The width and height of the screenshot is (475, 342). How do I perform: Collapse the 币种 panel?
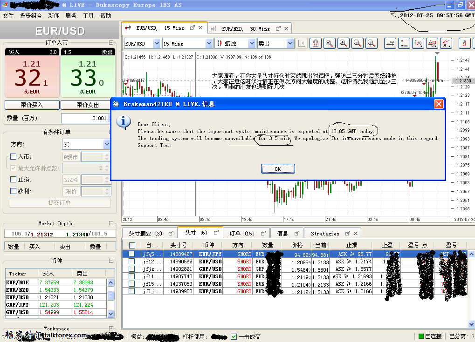click(111, 261)
